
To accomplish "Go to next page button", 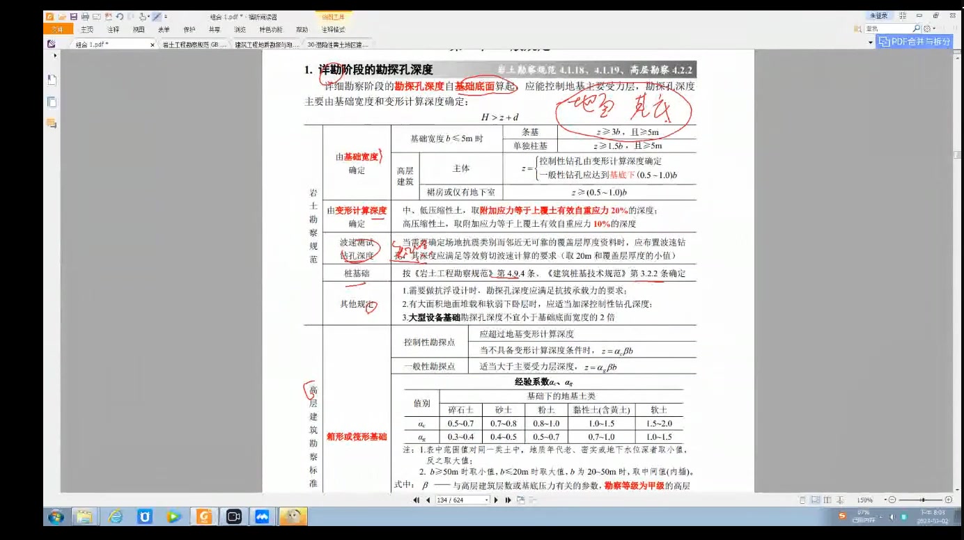I will pos(496,500).
